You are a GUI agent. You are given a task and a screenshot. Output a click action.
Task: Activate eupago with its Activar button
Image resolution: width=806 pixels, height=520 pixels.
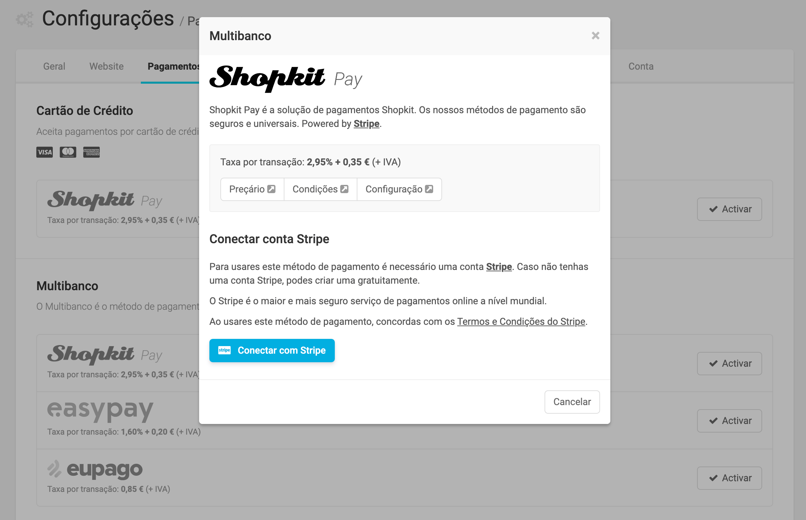(729, 478)
